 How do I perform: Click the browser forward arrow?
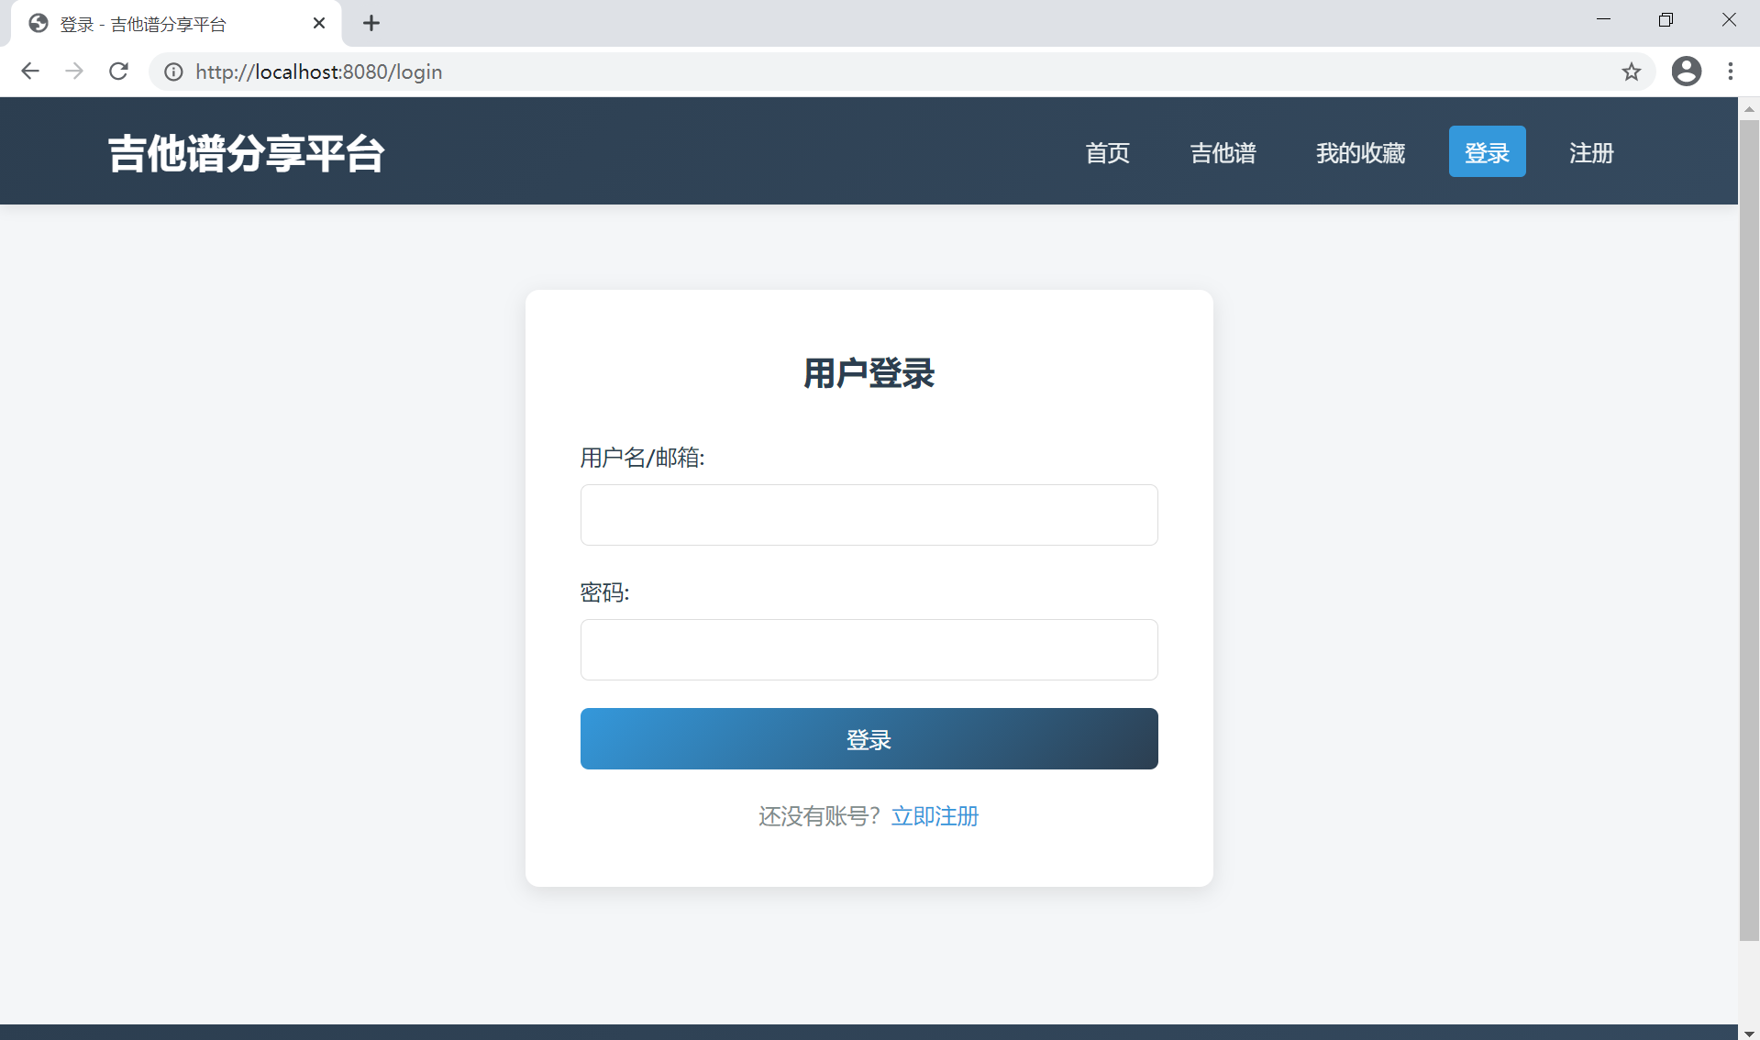74,72
